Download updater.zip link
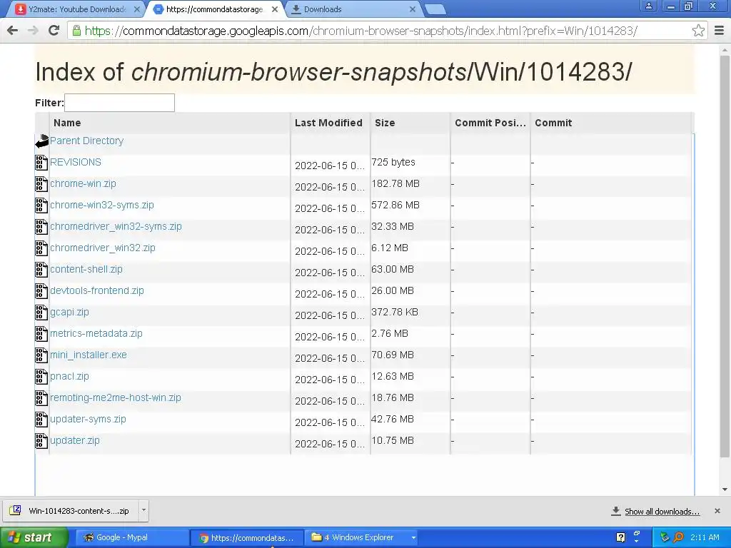Screen dimensions: 731x548 coord(74,440)
